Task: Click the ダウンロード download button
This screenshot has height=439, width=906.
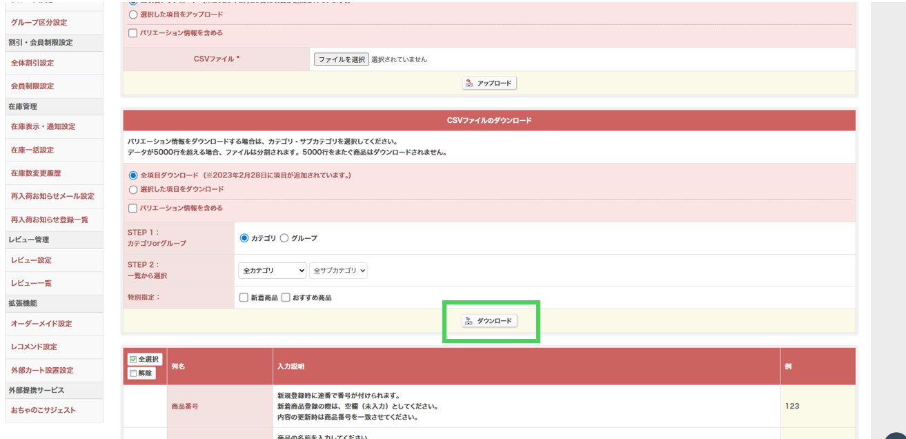Action: point(489,321)
